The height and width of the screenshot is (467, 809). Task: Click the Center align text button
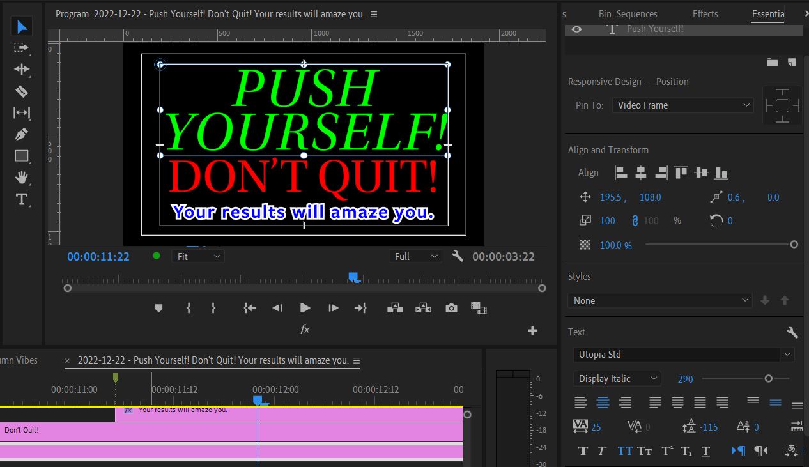[603, 403]
